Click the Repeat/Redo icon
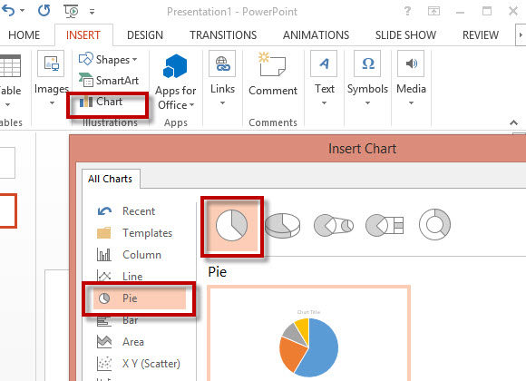 click(44, 11)
